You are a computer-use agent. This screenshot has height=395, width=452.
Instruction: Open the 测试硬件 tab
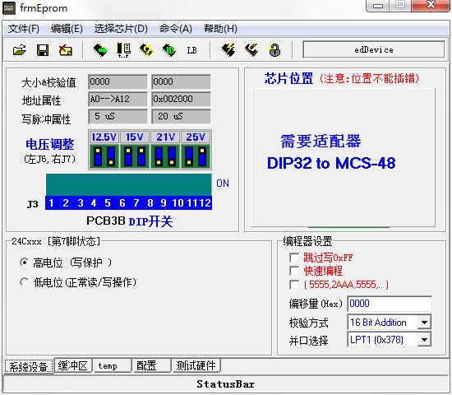(x=196, y=366)
